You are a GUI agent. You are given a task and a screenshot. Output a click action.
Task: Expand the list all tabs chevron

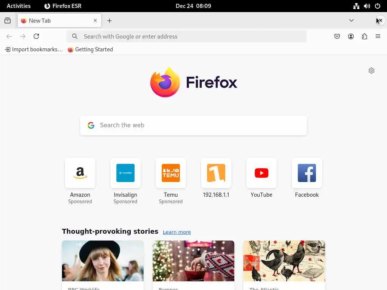pos(351,20)
